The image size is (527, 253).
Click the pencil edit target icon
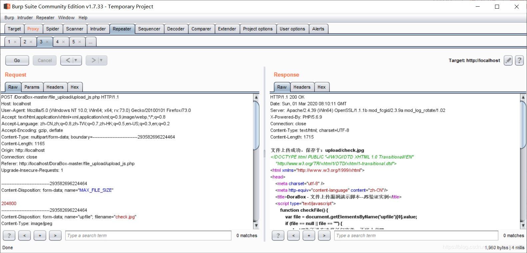508,61
